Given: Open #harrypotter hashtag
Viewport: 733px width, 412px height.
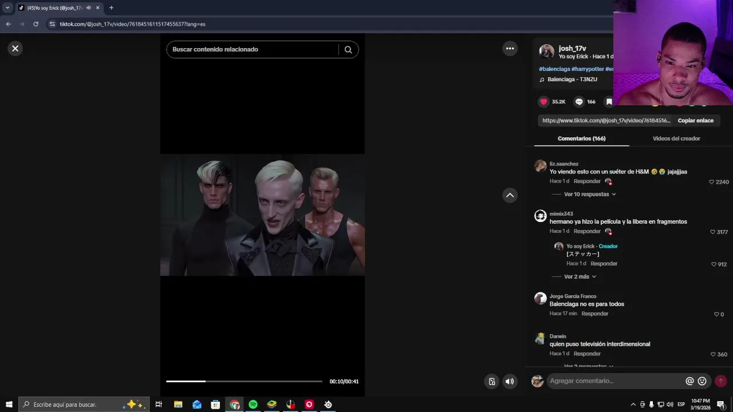Looking at the screenshot, I should (x=588, y=69).
